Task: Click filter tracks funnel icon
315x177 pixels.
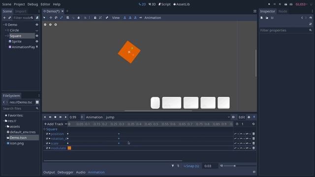Action: (173, 166)
